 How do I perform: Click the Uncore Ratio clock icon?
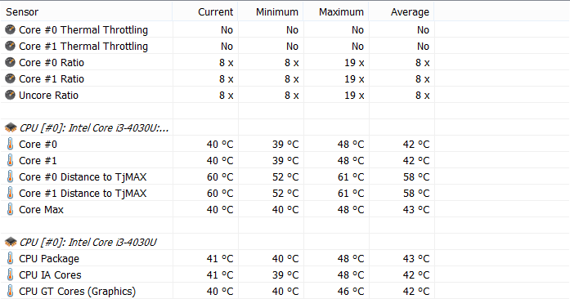10,96
